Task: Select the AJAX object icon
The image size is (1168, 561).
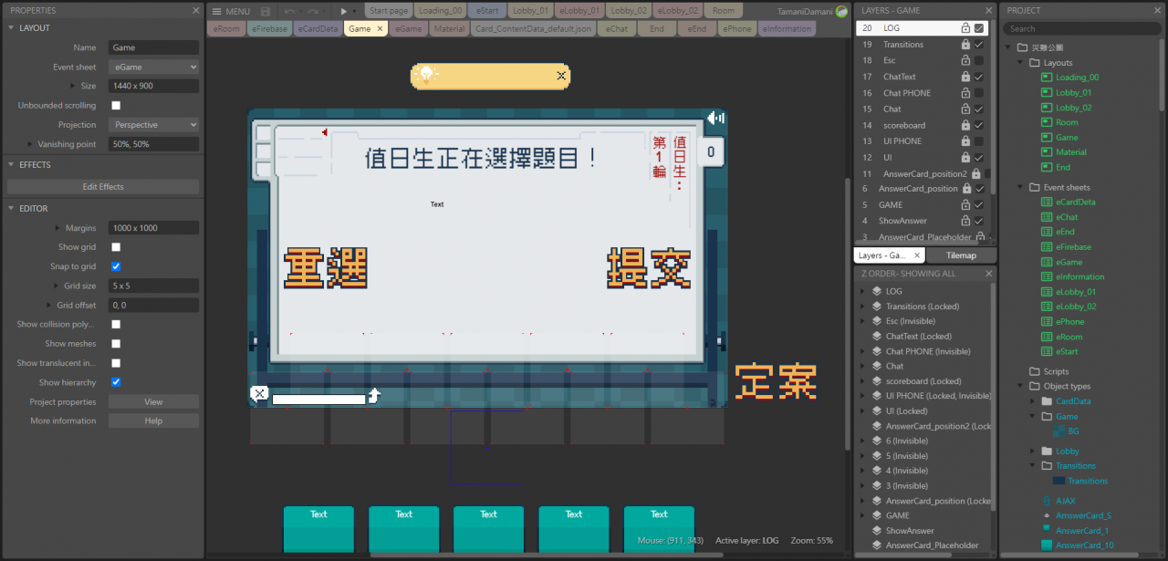Action: [1046, 501]
